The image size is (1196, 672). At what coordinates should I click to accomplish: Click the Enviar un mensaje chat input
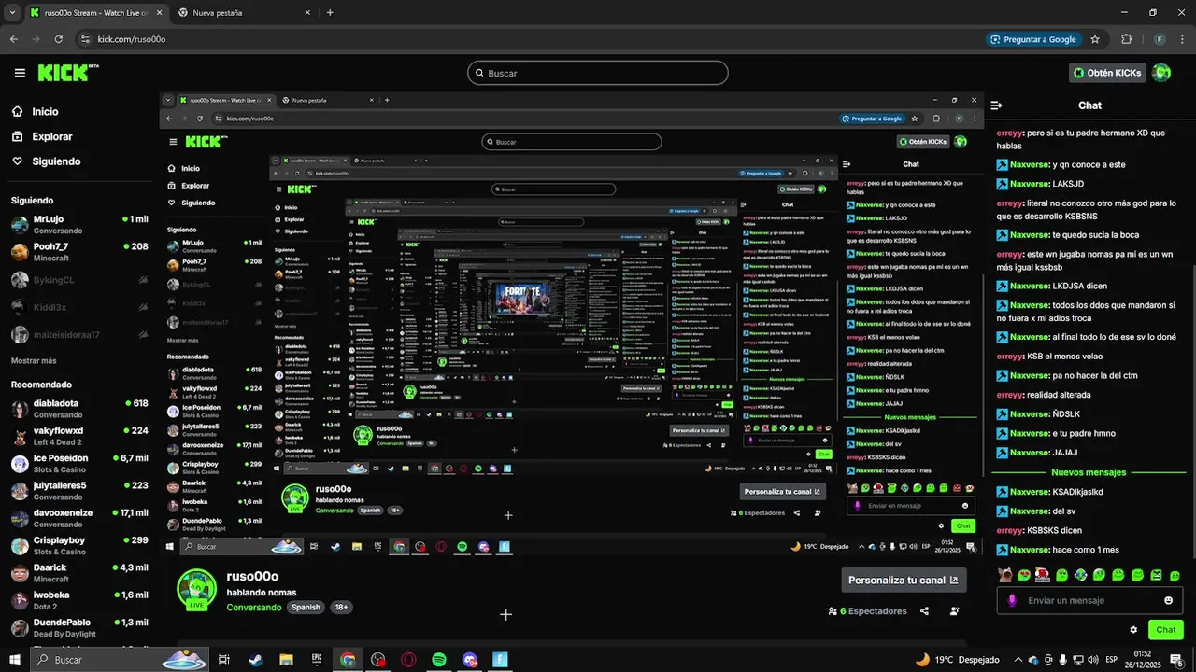(x=1089, y=600)
